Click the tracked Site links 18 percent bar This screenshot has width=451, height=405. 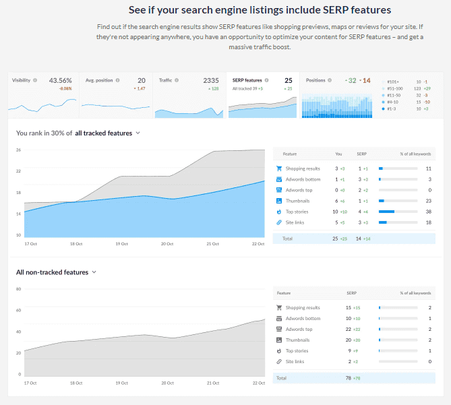click(x=398, y=222)
